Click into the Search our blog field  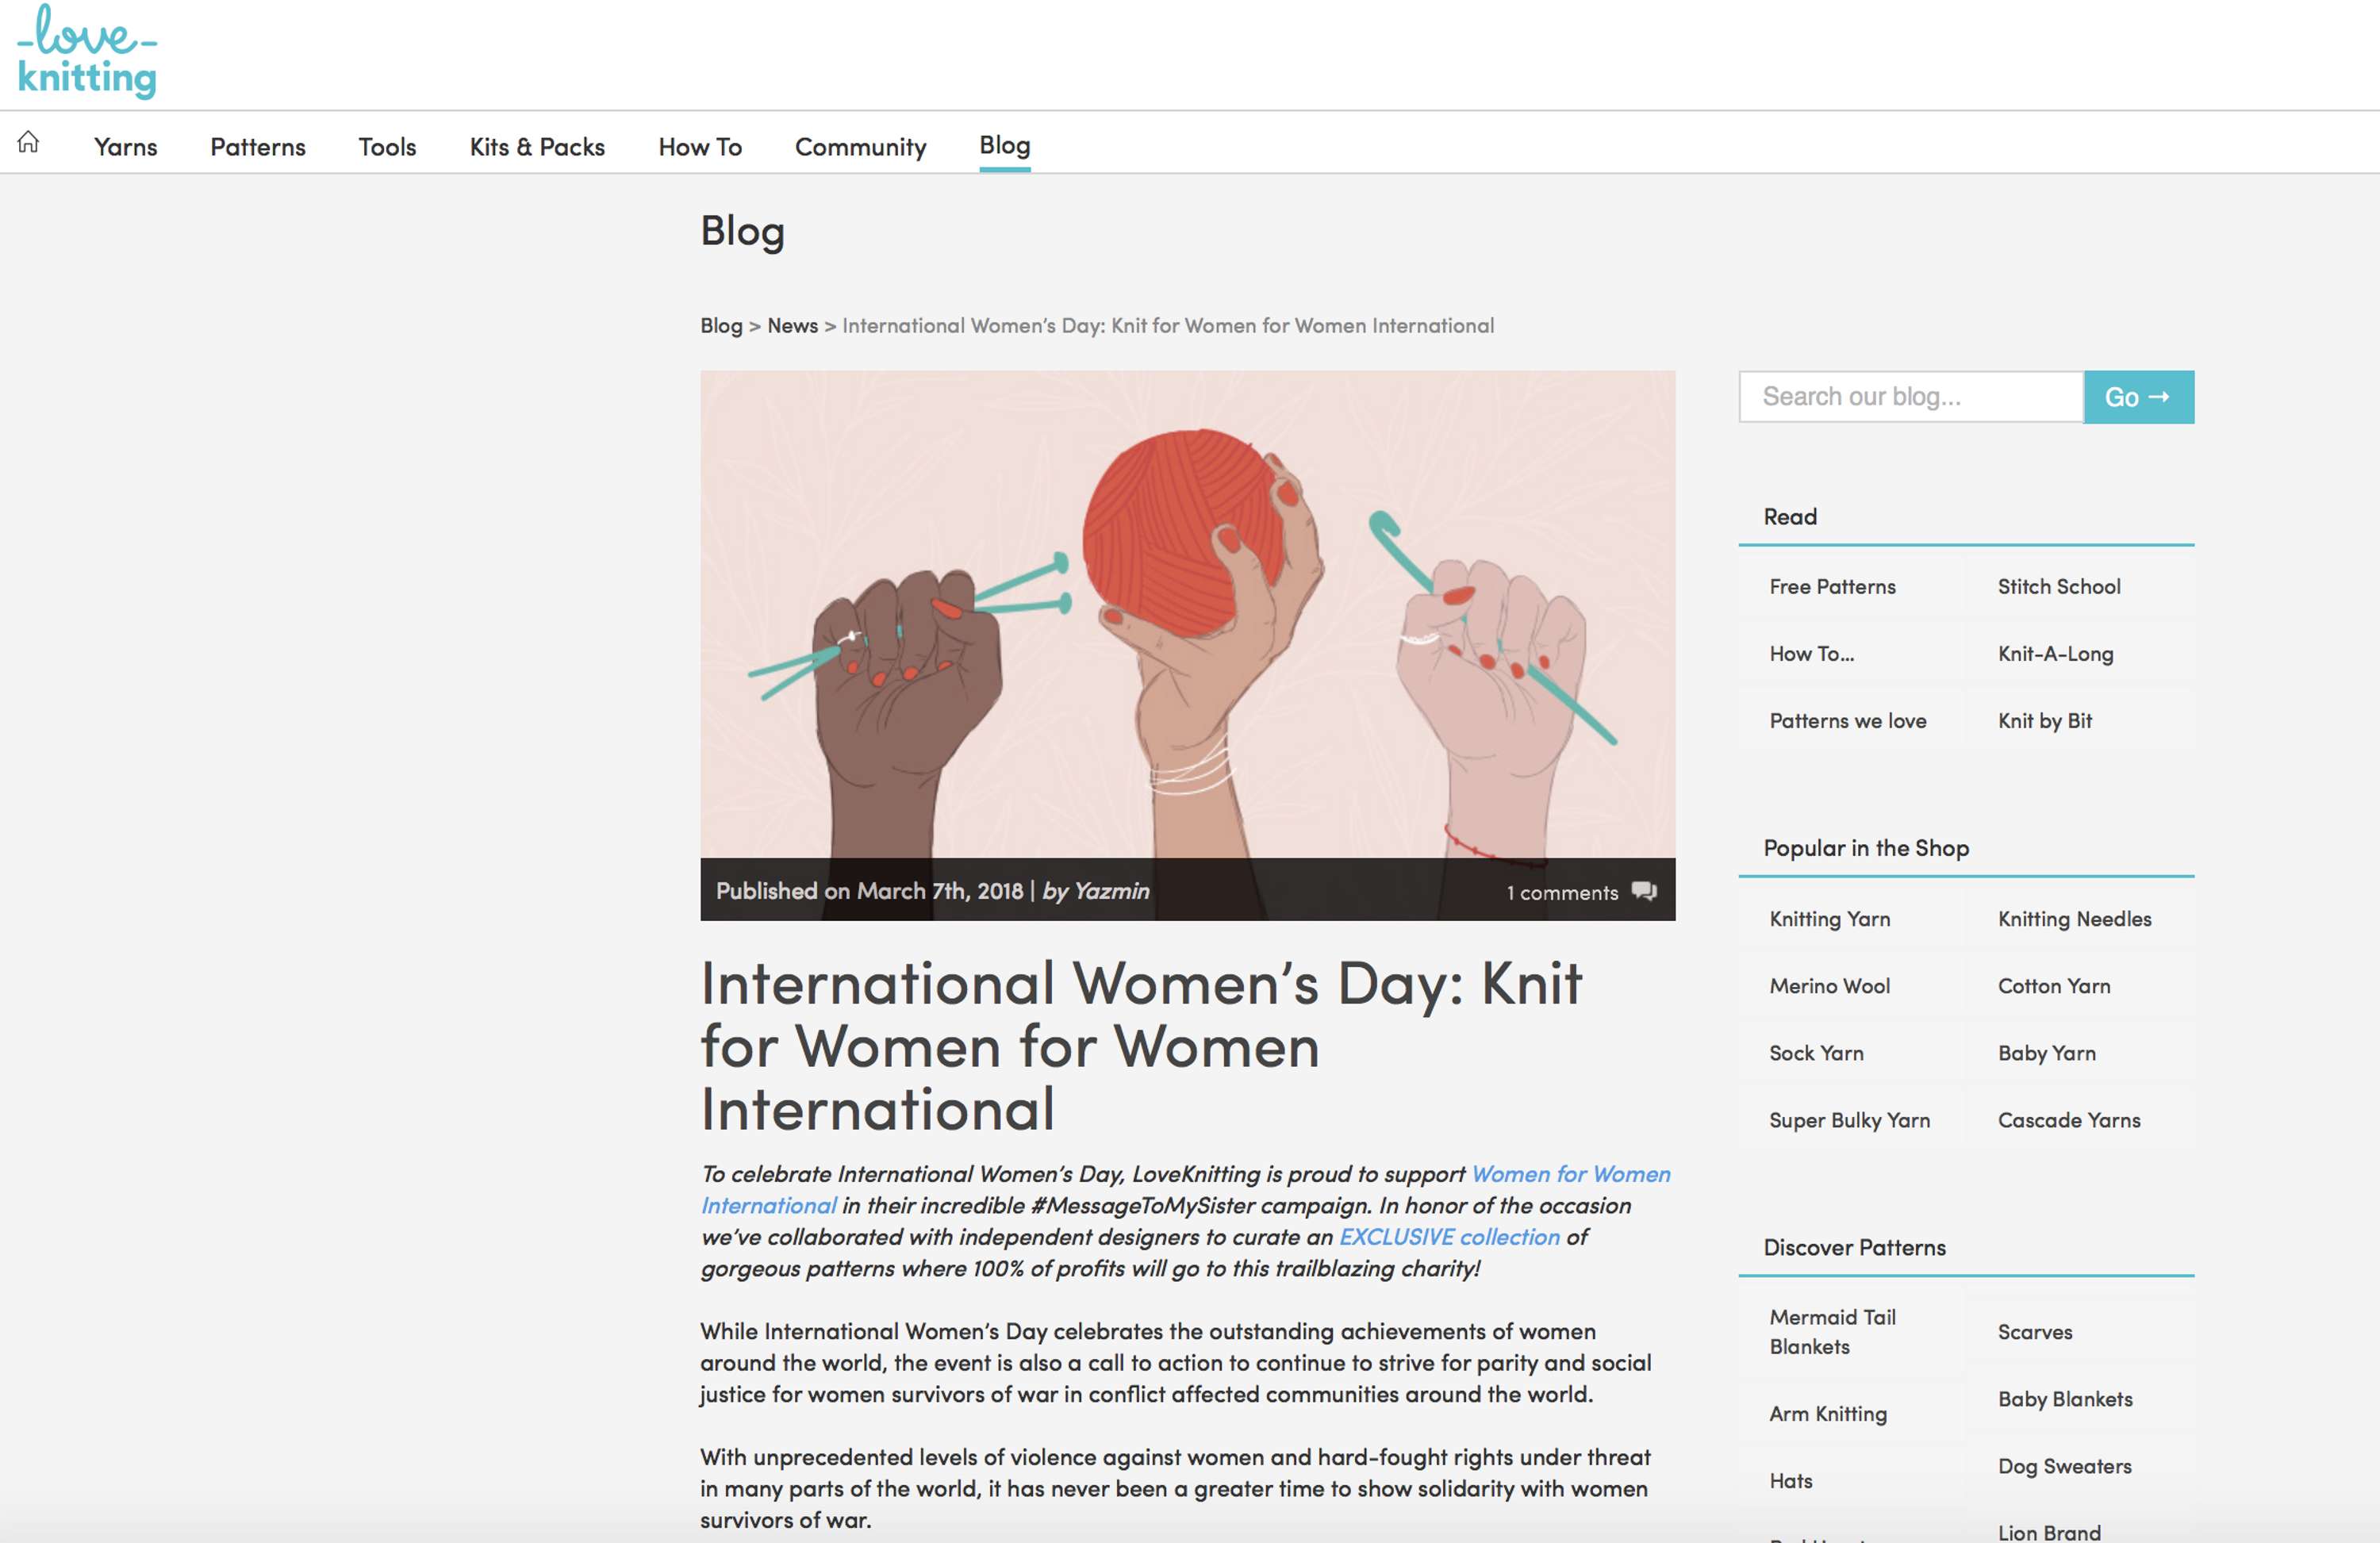[x=1911, y=397]
